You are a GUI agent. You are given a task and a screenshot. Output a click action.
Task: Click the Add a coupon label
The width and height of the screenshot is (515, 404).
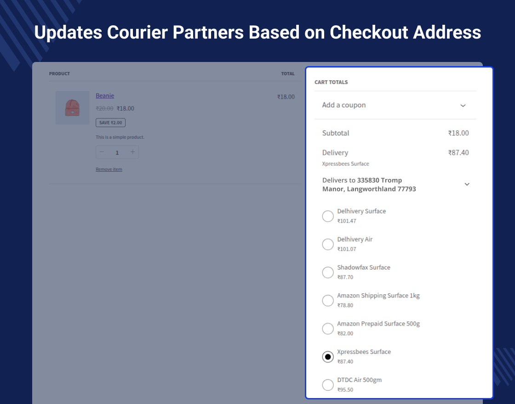[344, 105]
